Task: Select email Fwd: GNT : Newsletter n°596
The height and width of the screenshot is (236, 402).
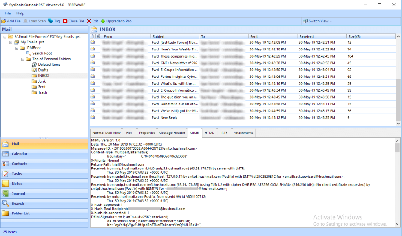Action: (243, 63)
